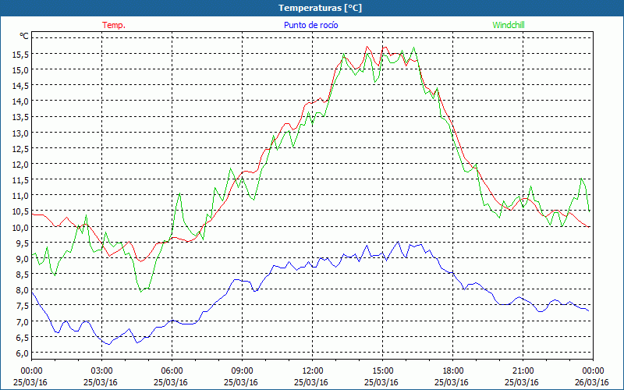Click the 11,5 y-axis value
The width and height of the screenshot is (624, 390).
[20, 180]
